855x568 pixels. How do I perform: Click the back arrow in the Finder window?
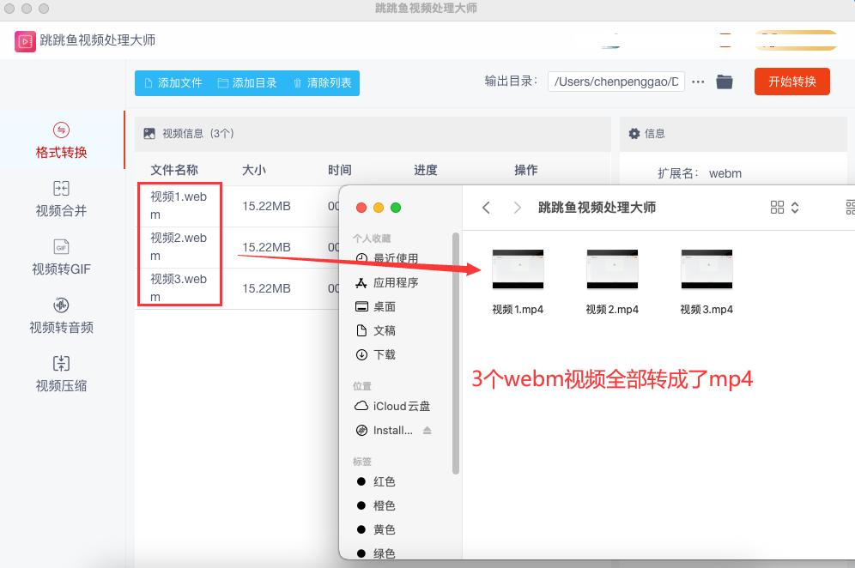click(486, 208)
